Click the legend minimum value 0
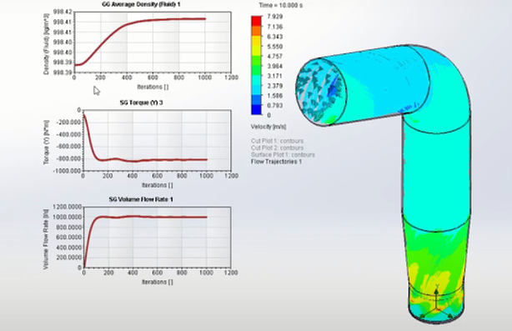 269,115
